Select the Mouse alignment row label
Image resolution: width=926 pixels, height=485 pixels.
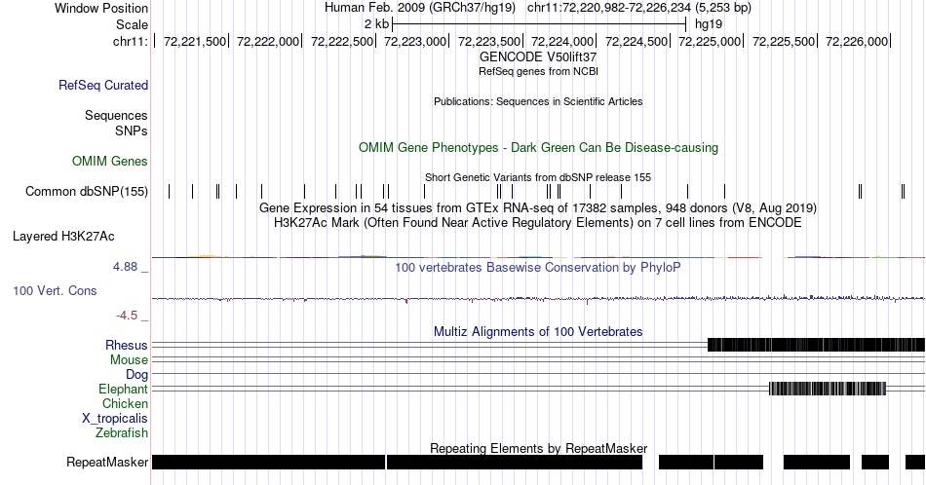[x=129, y=360]
